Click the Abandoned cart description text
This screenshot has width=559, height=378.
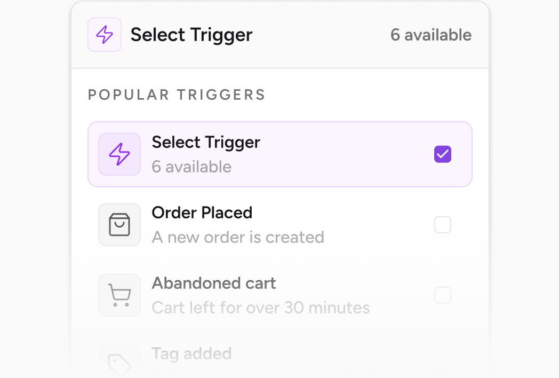tap(260, 308)
